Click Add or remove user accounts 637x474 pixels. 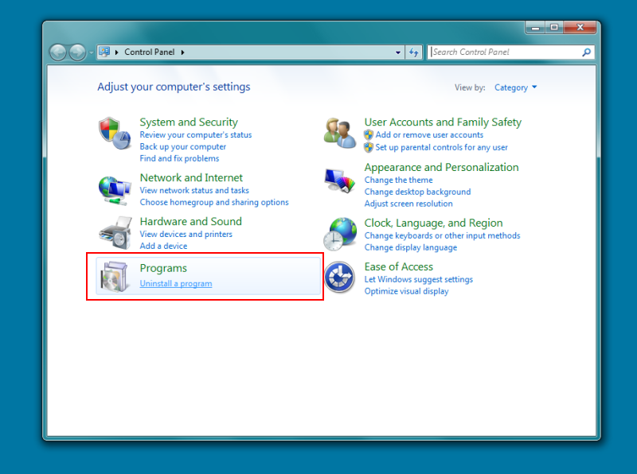click(429, 134)
